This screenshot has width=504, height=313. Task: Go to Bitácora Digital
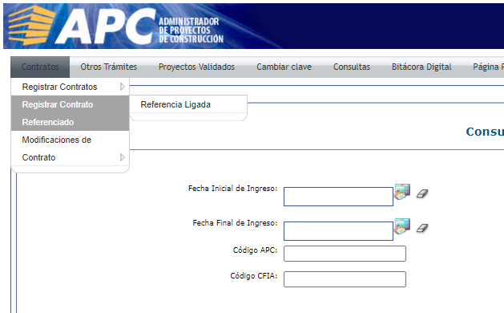[x=421, y=67]
